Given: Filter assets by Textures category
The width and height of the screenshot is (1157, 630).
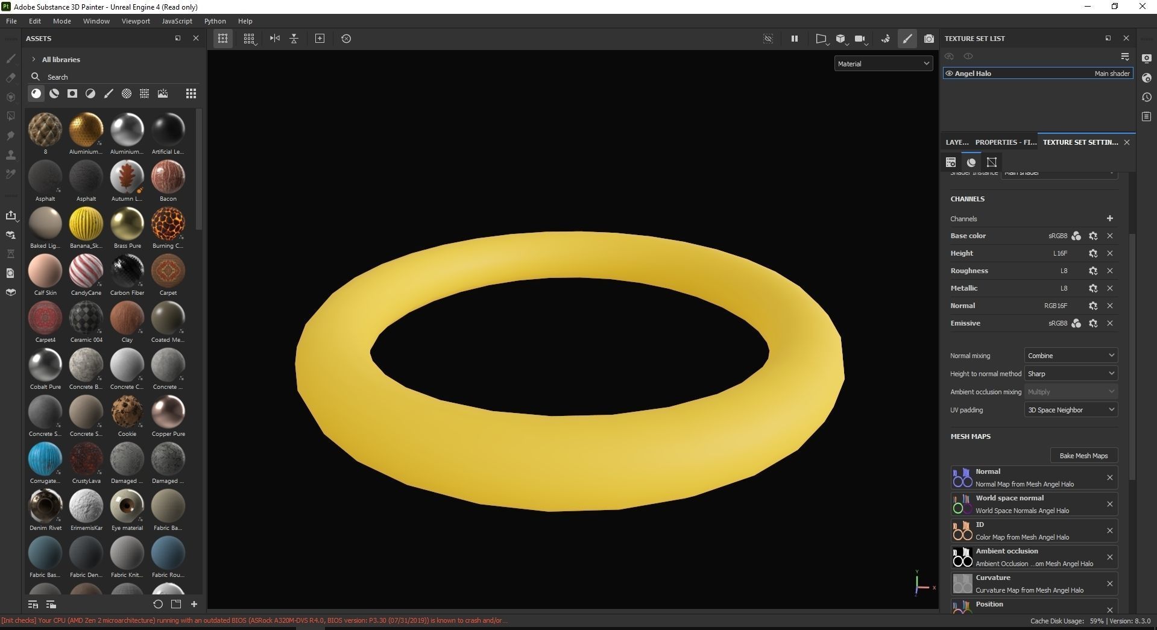Looking at the screenshot, I should tap(145, 93).
